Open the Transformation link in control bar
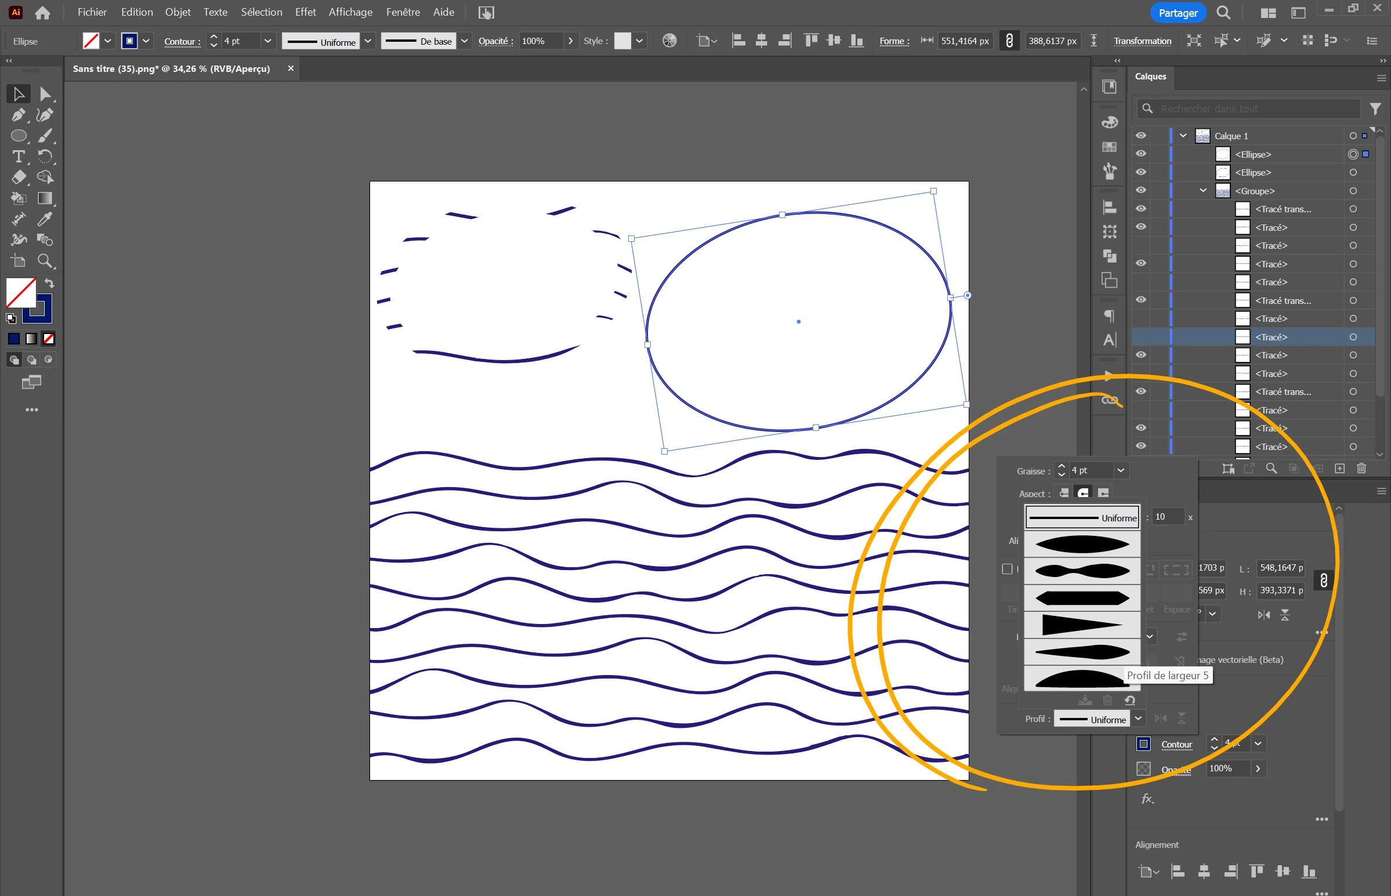This screenshot has width=1391, height=896. (1142, 41)
